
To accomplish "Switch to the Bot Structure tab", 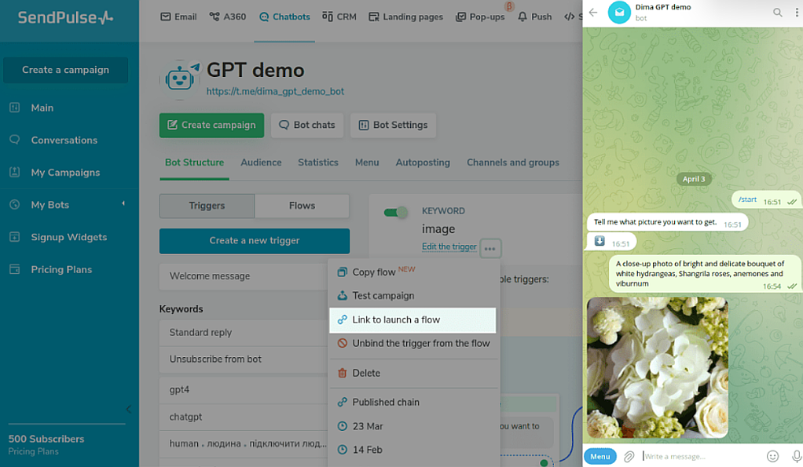I will (x=194, y=162).
